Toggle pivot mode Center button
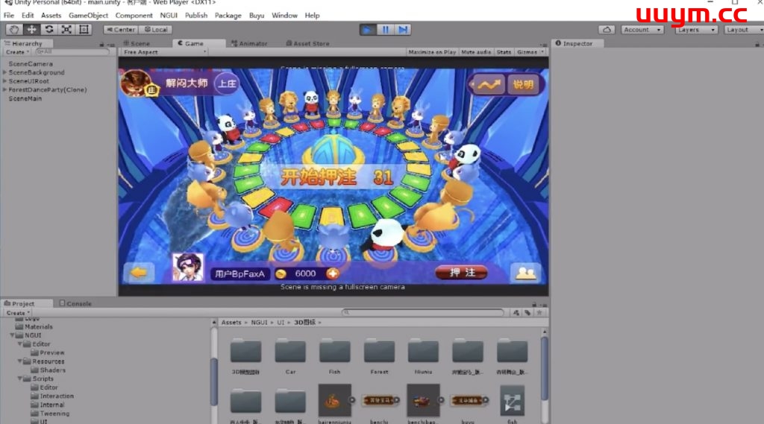The width and height of the screenshot is (764, 424). (120, 30)
